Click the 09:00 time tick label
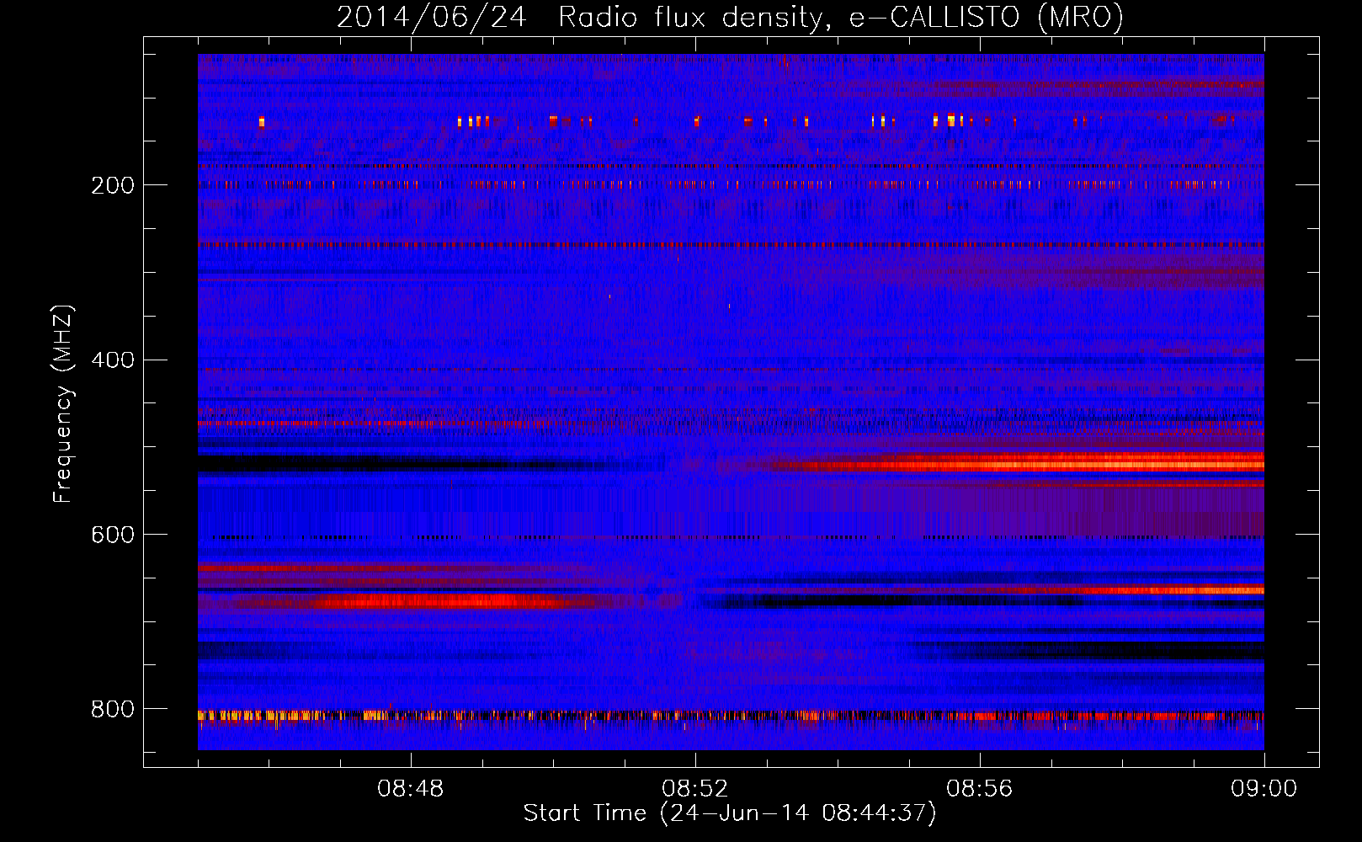This screenshot has width=1362, height=842. tap(1264, 789)
